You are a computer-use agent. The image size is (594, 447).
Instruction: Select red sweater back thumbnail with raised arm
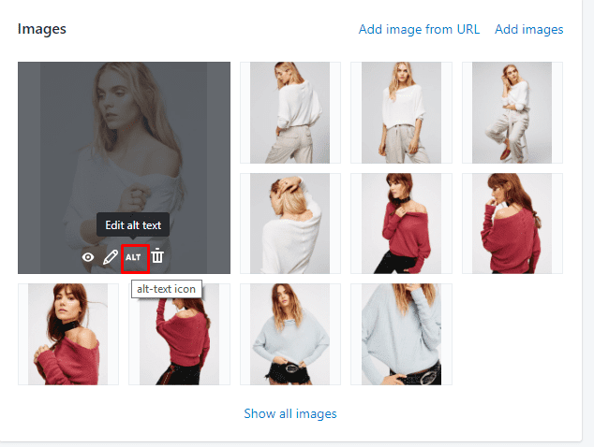point(179,334)
